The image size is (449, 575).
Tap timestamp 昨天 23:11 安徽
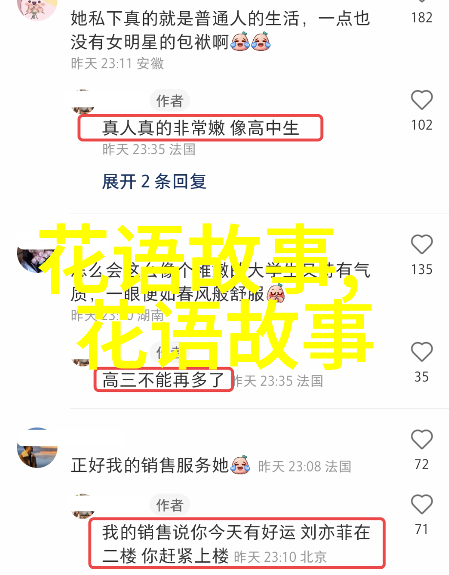(117, 63)
